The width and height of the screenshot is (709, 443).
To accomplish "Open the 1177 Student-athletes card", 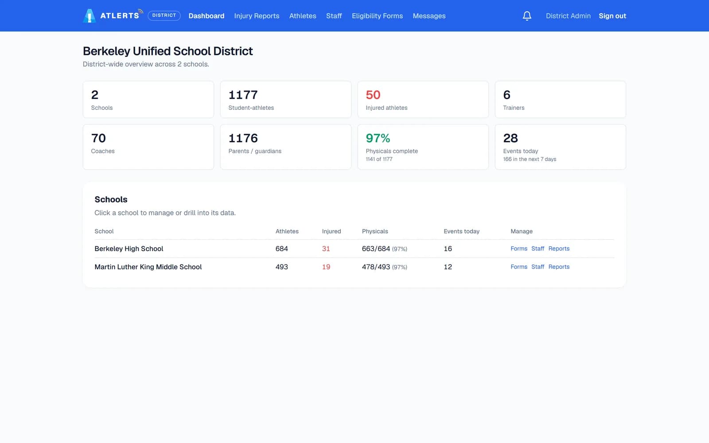I will tap(286, 99).
